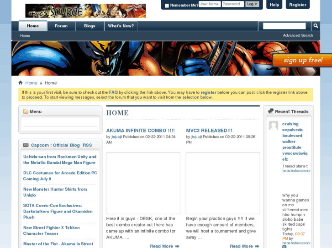
Task: Click author jinjuuji under Akuma article
Action: tap(116, 137)
